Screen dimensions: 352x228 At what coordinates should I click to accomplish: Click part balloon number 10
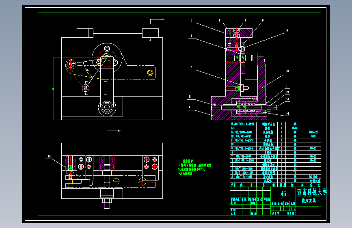point(287,71)
